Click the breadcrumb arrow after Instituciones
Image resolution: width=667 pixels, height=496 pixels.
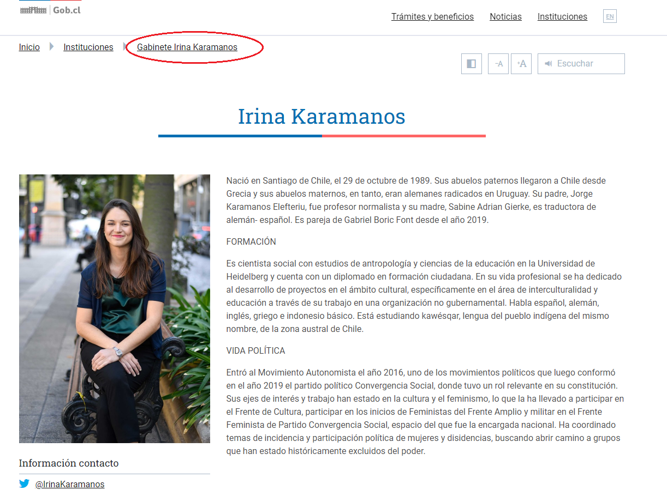pyautogui.click(x=125, y=47)
